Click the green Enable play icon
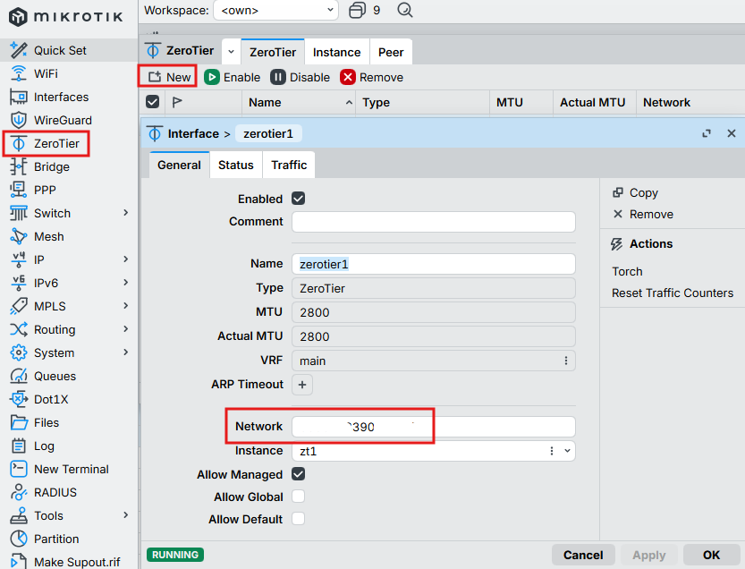 click(212, 78)
